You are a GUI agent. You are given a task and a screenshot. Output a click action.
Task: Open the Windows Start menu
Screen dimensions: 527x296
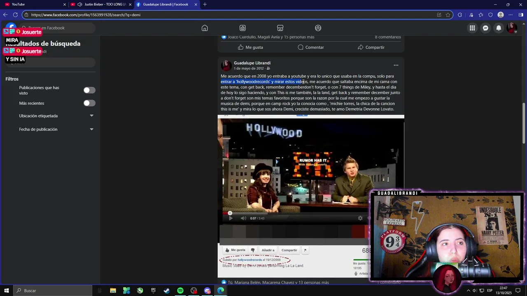6,291
